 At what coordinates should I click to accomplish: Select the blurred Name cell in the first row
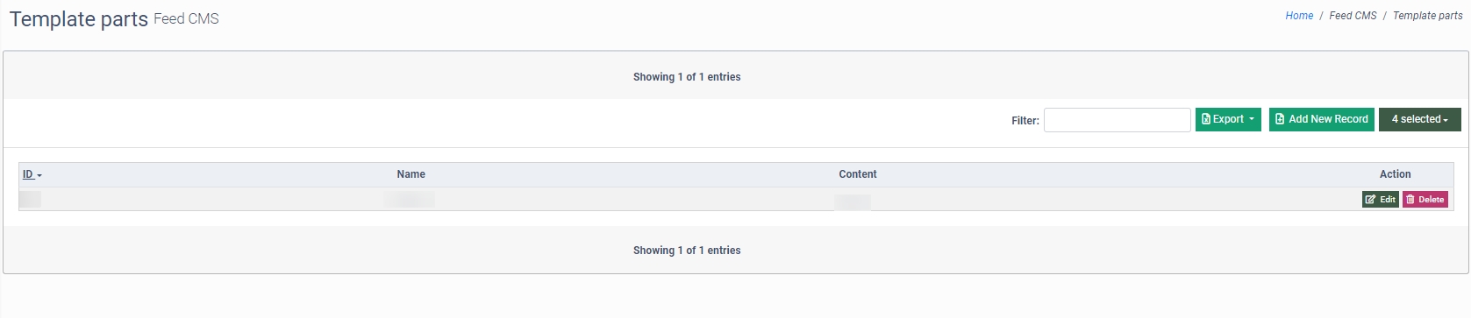(x=410, y=200)
